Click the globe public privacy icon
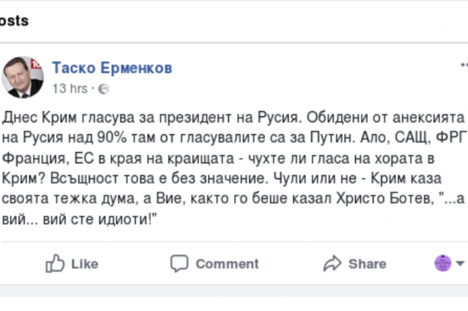This screenshot has width=468, height=311. click(x=103, y=89)
